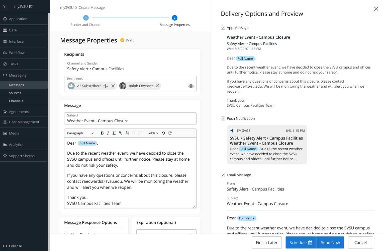Insert a link

(x=121, y=133)
